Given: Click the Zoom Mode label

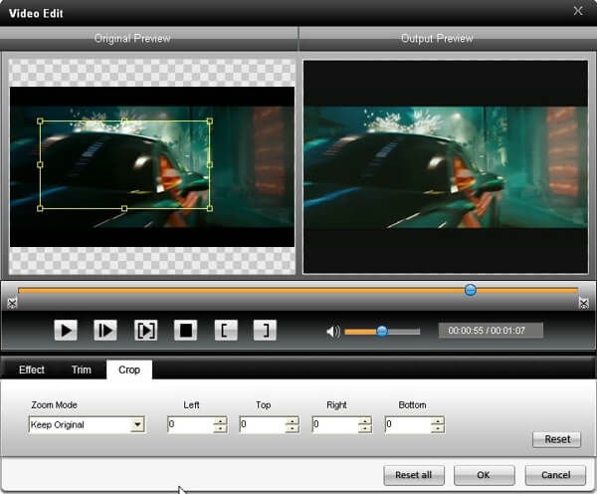Looking at the screenshot, I should click(55, 404).
